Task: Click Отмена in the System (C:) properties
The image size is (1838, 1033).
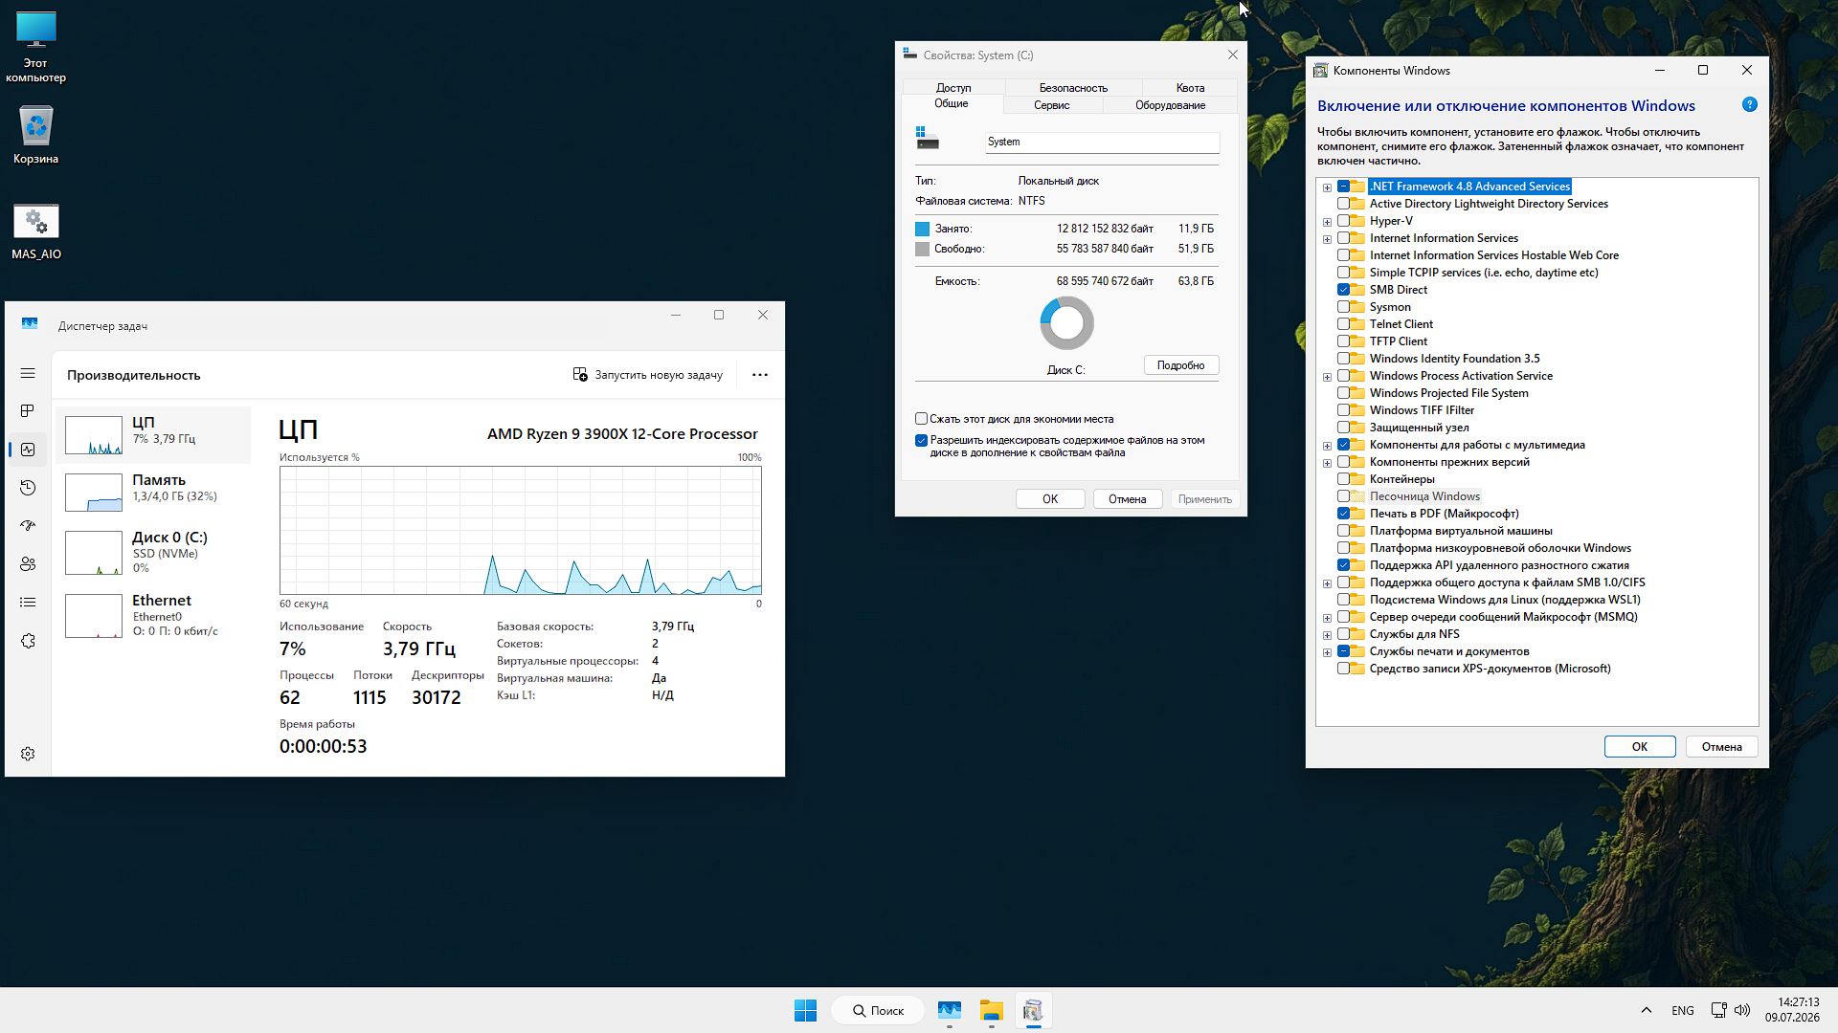Action: click(1127, 499)
